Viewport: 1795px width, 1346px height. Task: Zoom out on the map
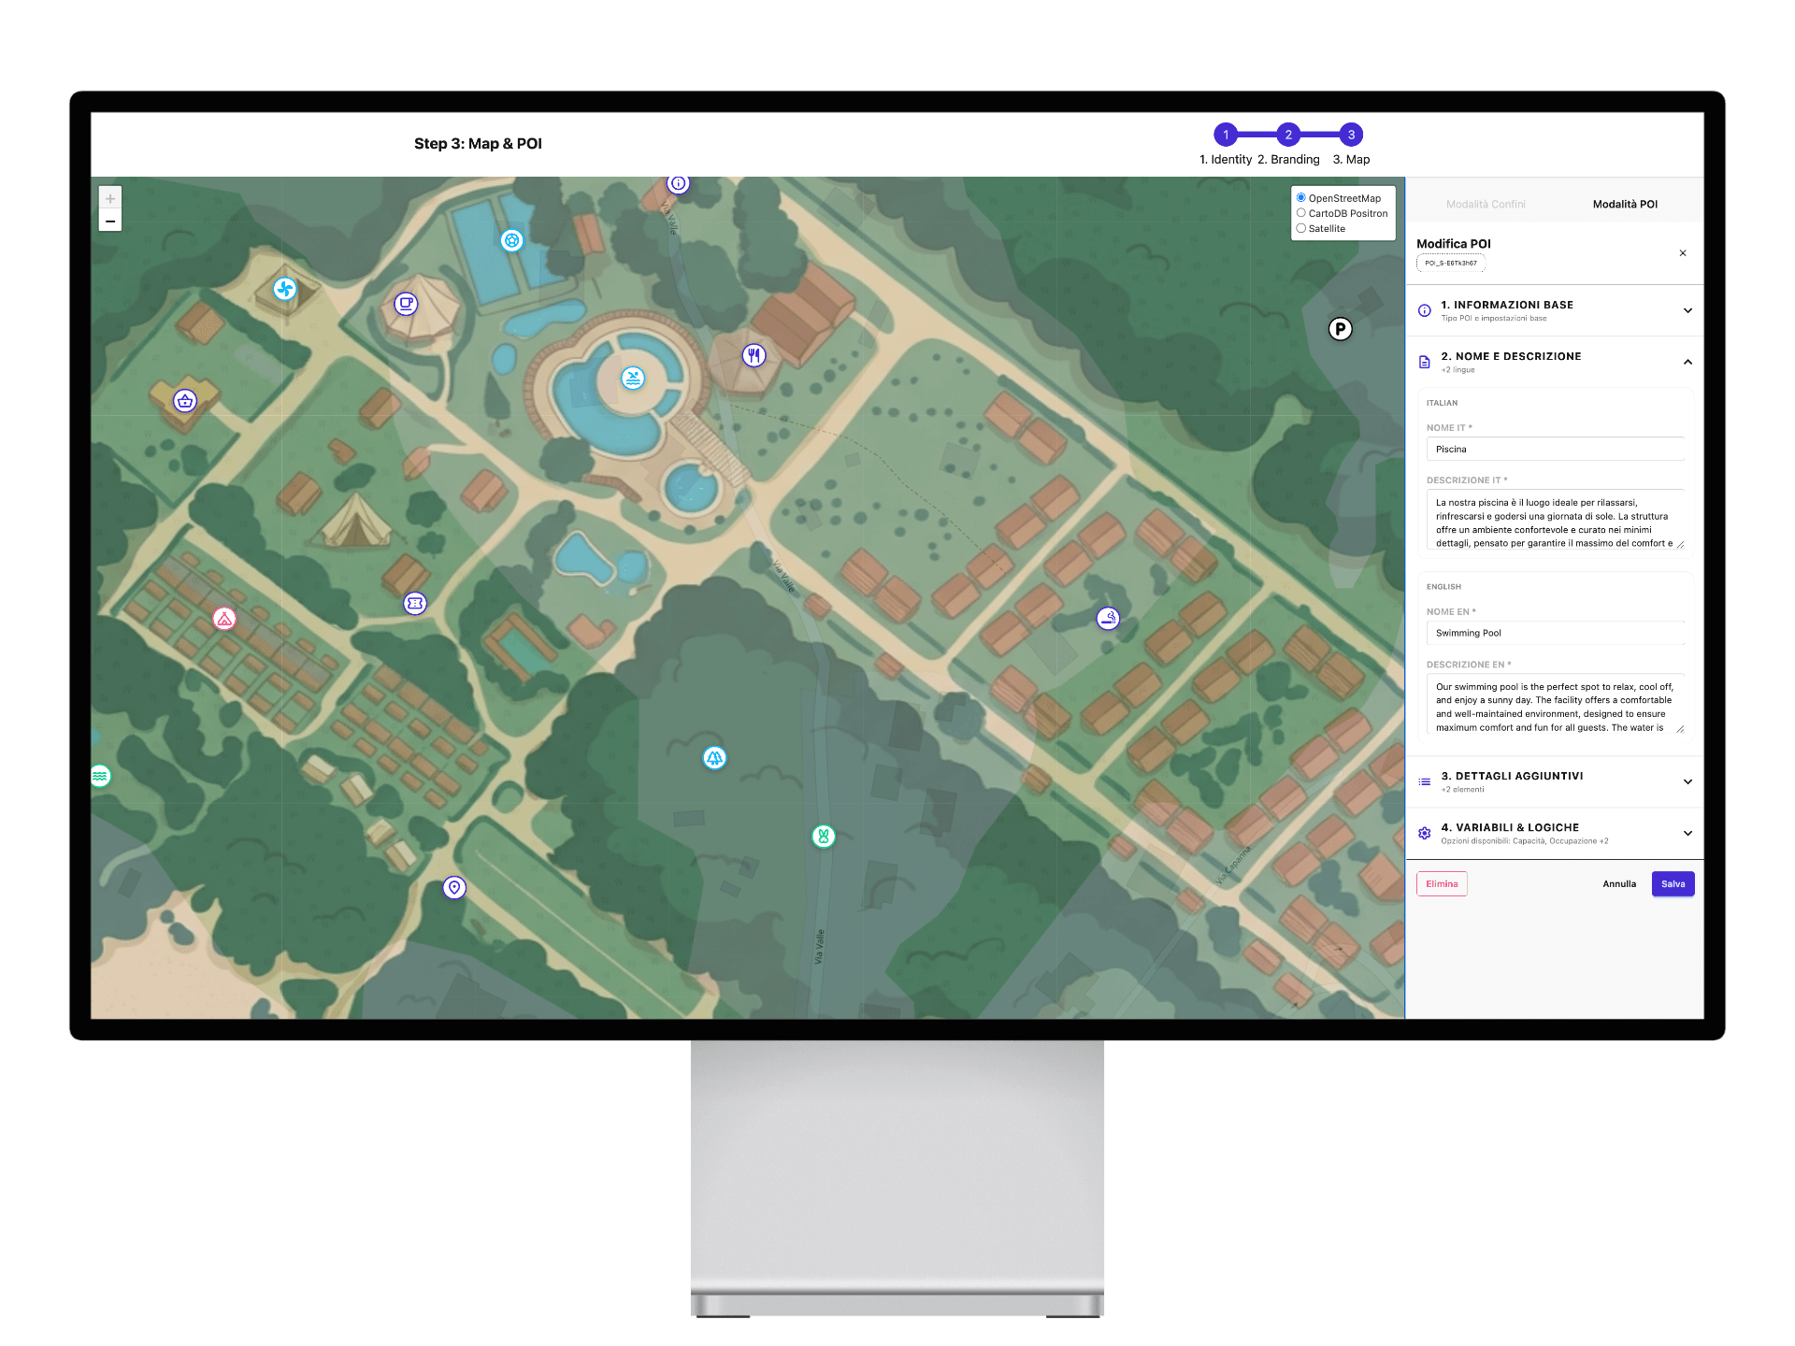110,221
